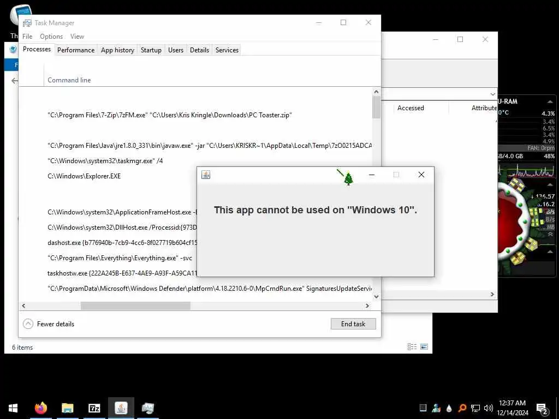Sort by Attributes column in background window
Image resolution: width=559 pixels, height=419 pixels.
484,108
